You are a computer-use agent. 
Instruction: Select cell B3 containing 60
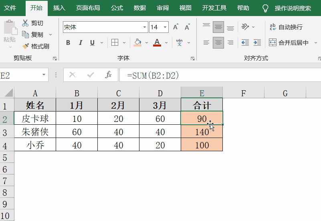click(x=77, y=132)
